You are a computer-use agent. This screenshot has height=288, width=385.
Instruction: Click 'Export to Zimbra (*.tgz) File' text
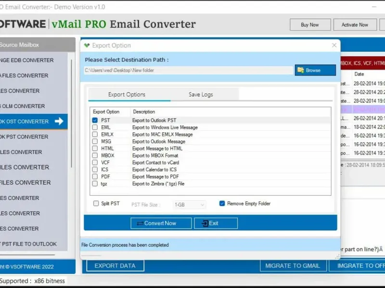(x=158, y=184)
